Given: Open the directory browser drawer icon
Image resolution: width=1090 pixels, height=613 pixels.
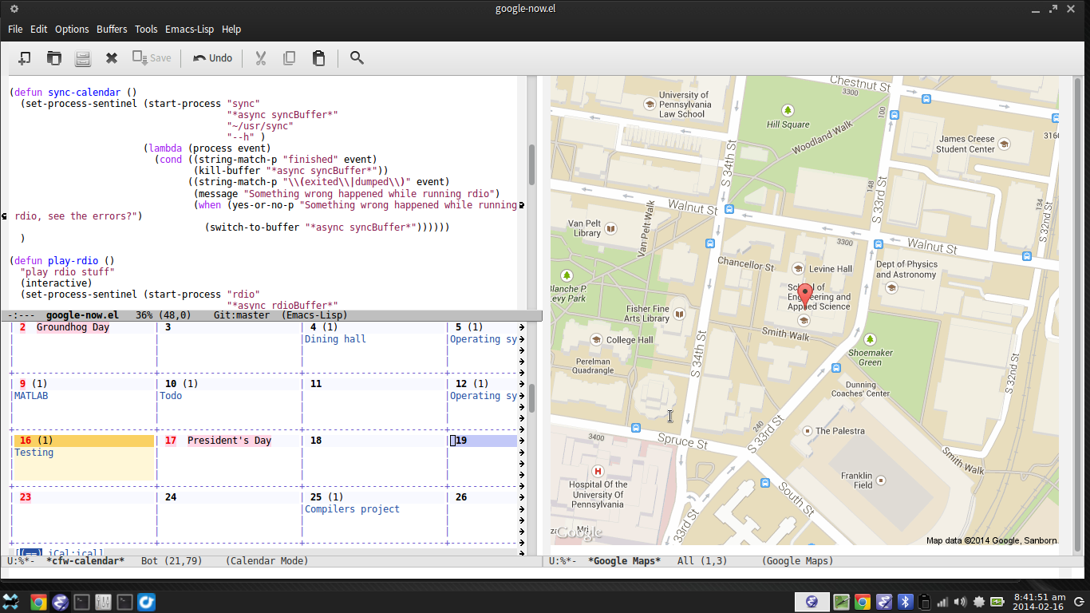Looking at the screenshot, I should click(82, 57).
